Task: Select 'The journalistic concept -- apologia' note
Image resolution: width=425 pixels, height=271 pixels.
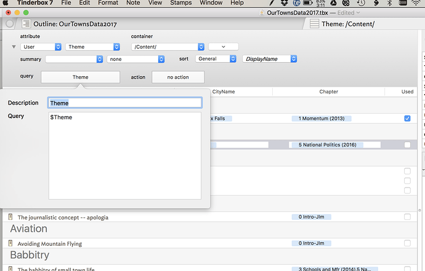Action: click(x=63, y=217)
